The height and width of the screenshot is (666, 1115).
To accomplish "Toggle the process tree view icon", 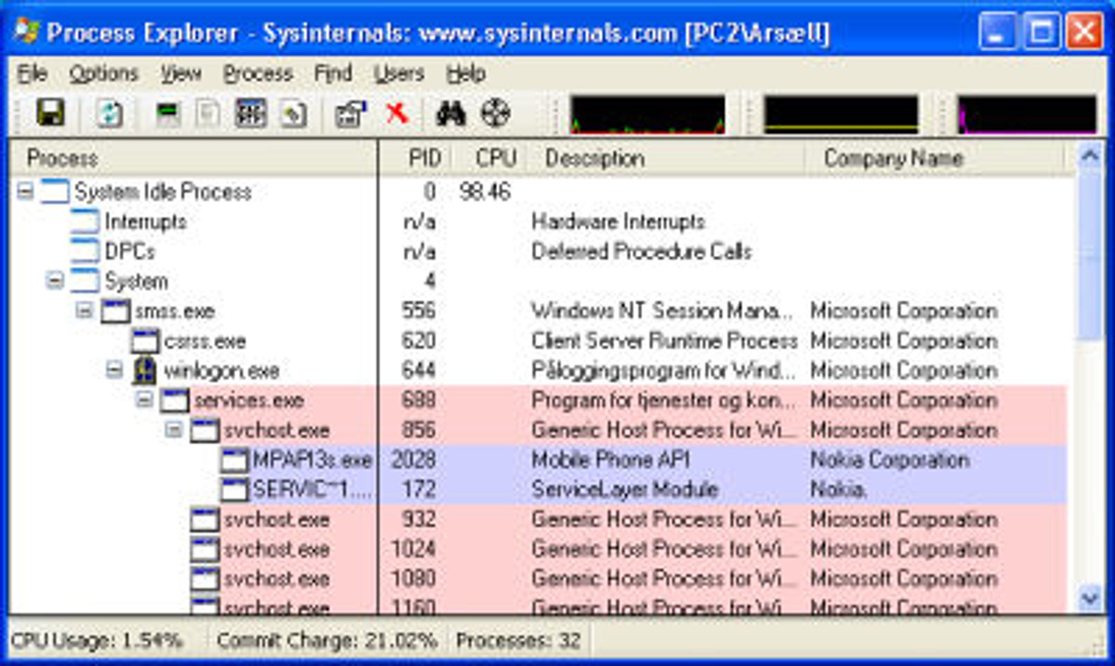I will click(208, 114).
